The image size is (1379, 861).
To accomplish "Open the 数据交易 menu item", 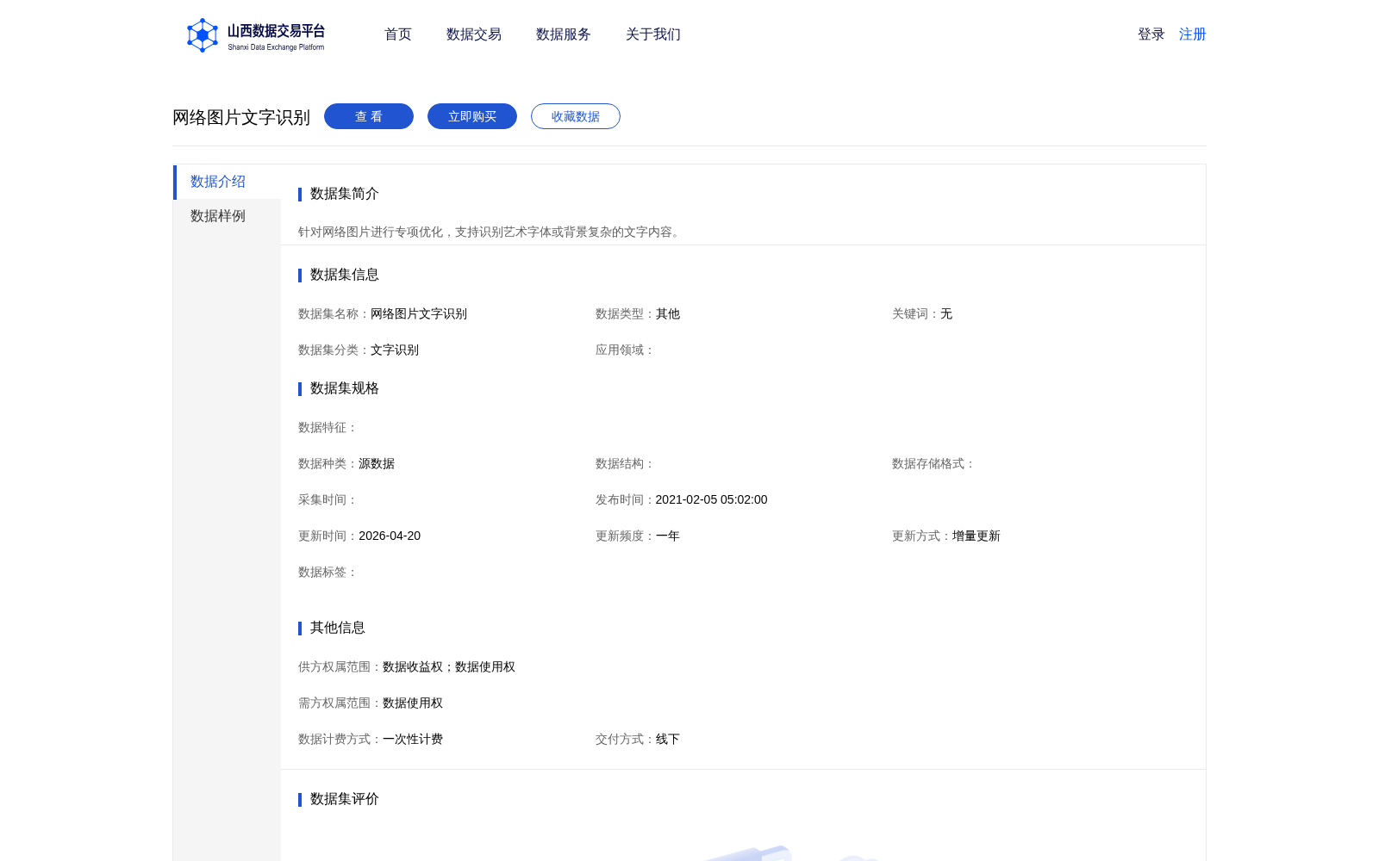I will coord(474,34).
